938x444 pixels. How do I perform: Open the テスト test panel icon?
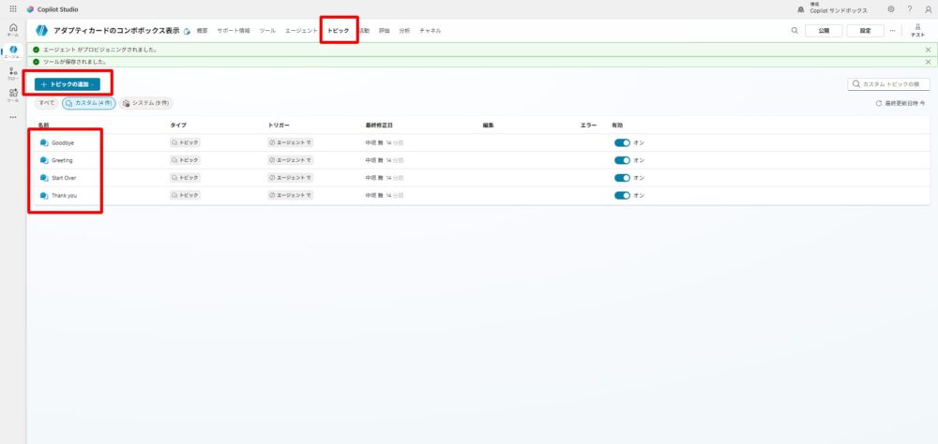coord(917,30)
